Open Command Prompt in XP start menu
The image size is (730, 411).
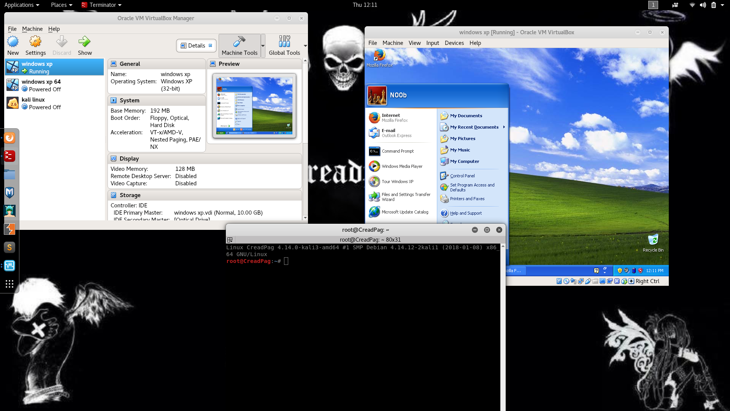pos(397,151)
